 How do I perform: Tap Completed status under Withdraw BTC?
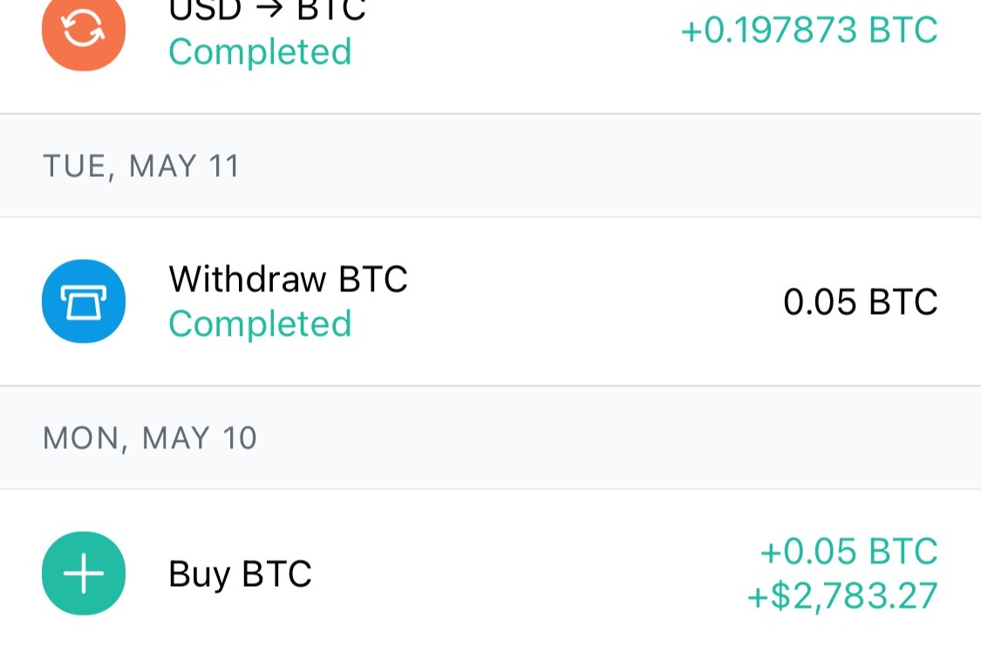tap(260, 324)
